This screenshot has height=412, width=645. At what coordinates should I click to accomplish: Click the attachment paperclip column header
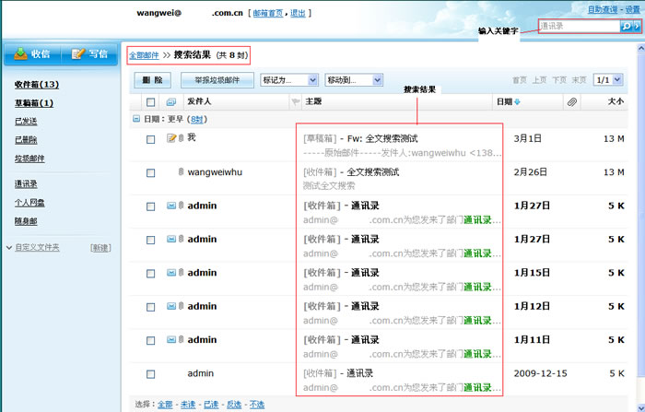coord(572,101)
